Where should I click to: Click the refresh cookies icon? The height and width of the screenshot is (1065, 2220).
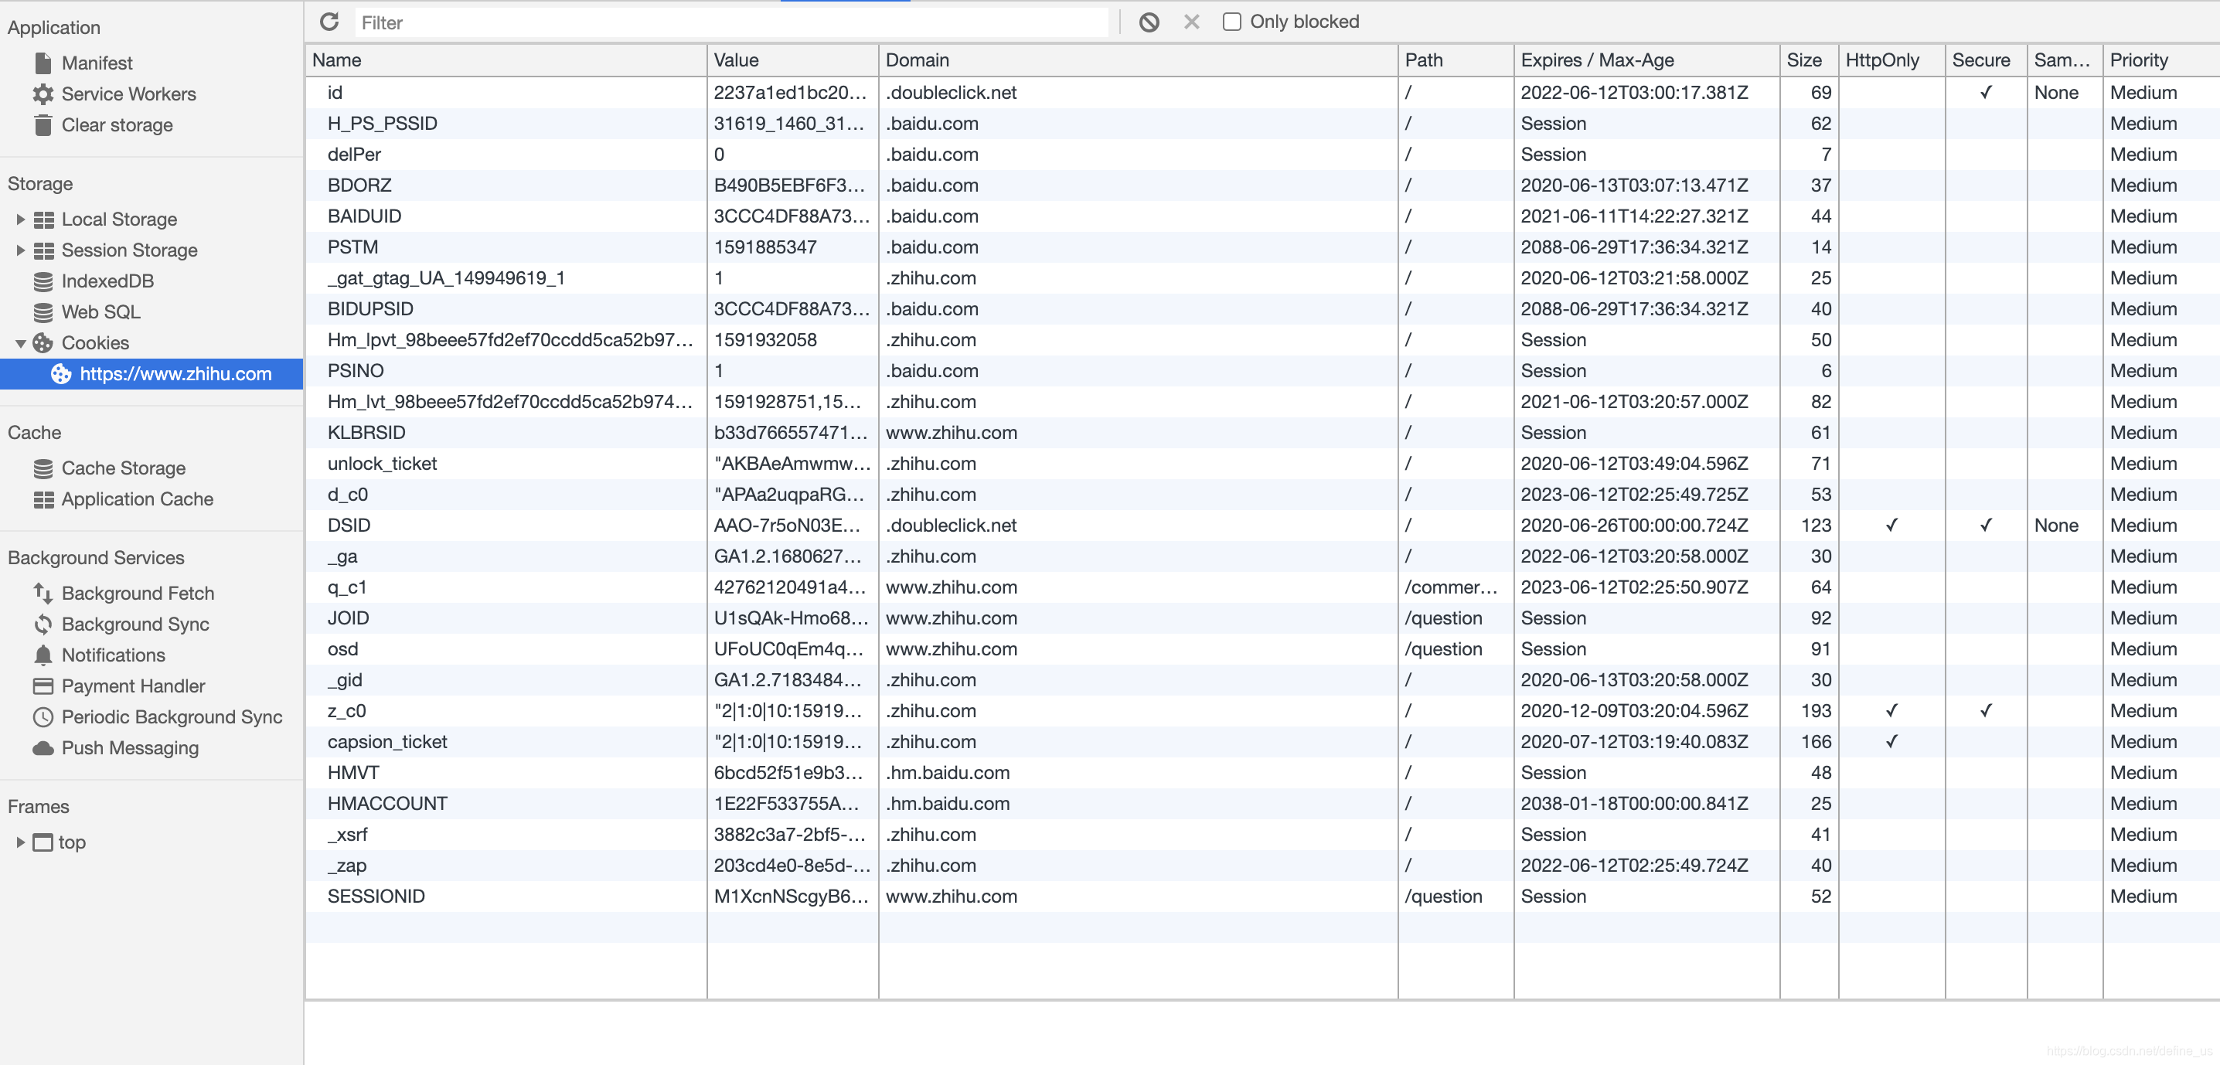pos(329,22)
